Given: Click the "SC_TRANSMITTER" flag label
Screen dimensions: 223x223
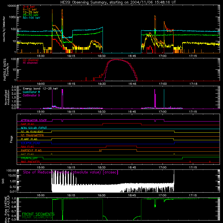Looking at the screenshot, I should point(32,135).
